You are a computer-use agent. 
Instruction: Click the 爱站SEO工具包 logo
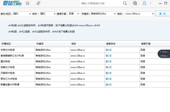pos(12,3)
